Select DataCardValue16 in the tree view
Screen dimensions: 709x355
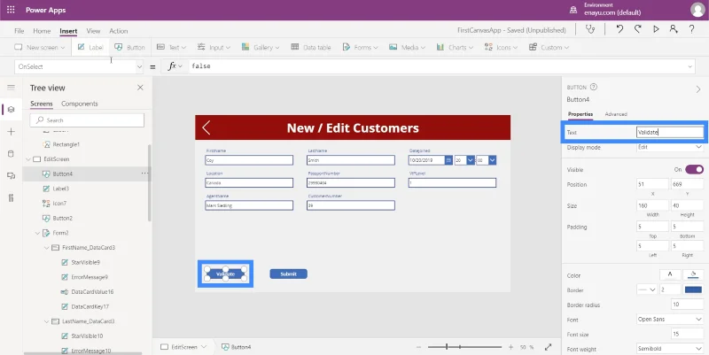pos(92,292)
